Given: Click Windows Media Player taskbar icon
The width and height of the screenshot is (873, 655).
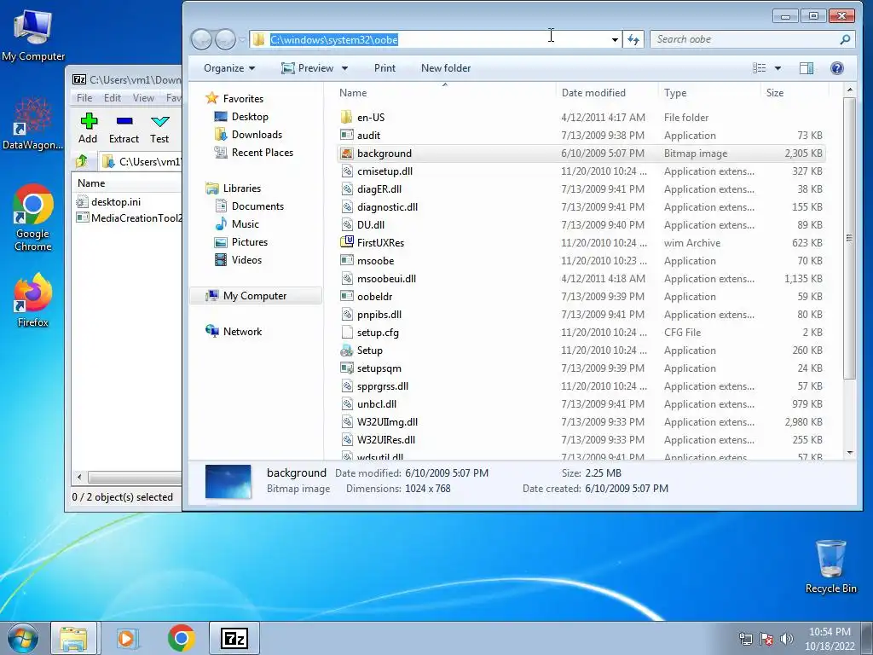Looking at the screenshot, I should tap(128, 638).
